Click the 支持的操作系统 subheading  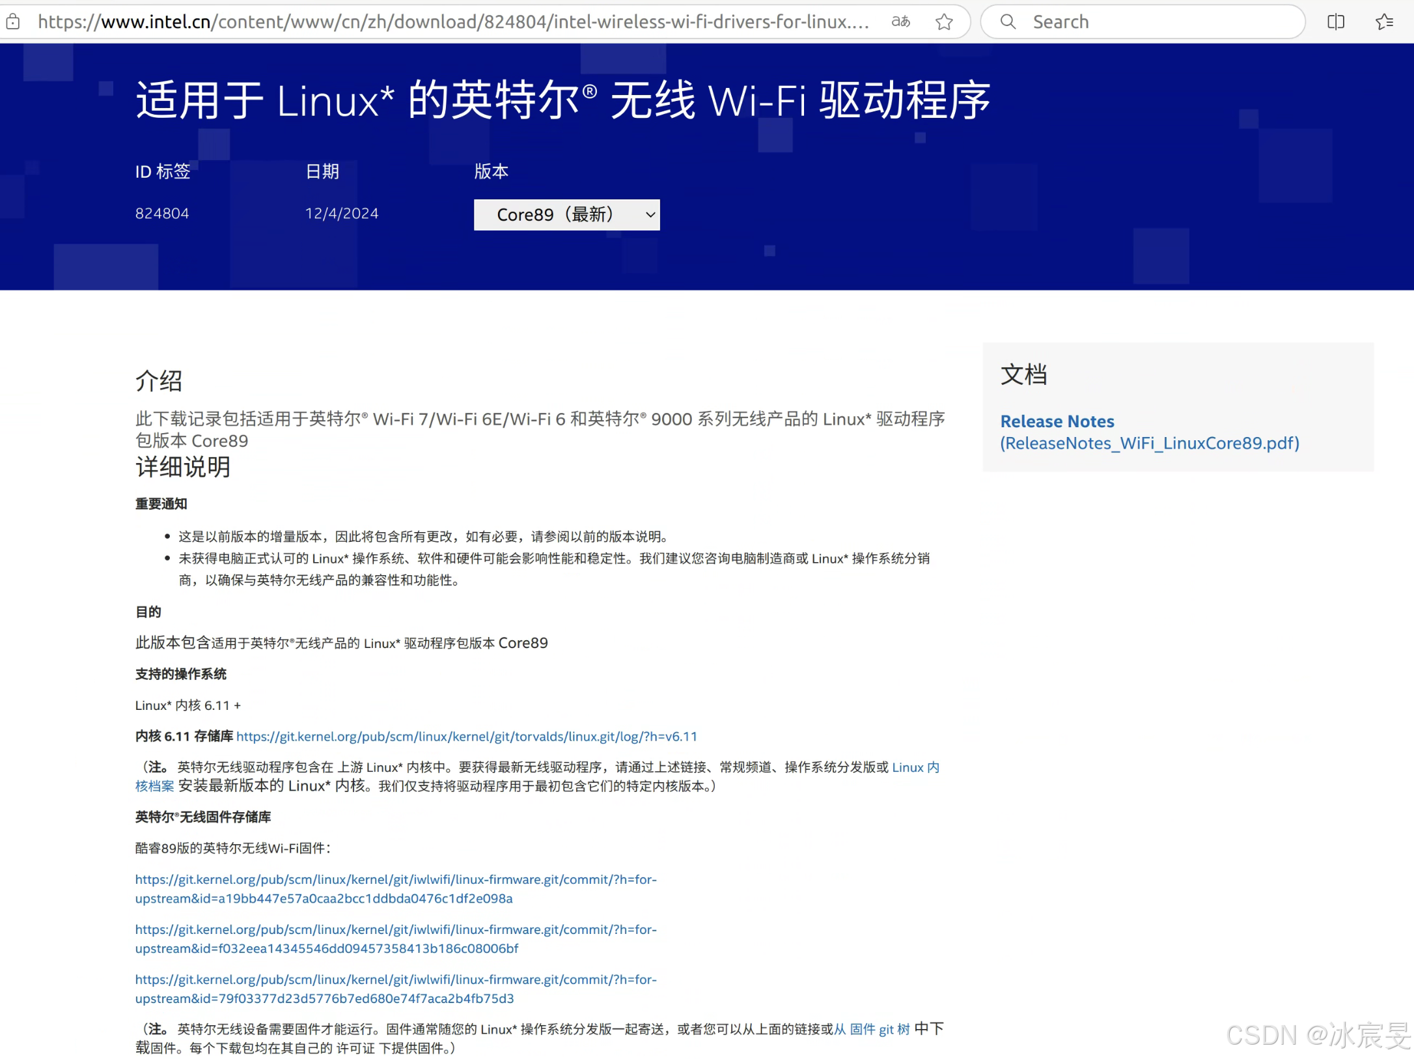pyautogui.click(x=180, y=674)
